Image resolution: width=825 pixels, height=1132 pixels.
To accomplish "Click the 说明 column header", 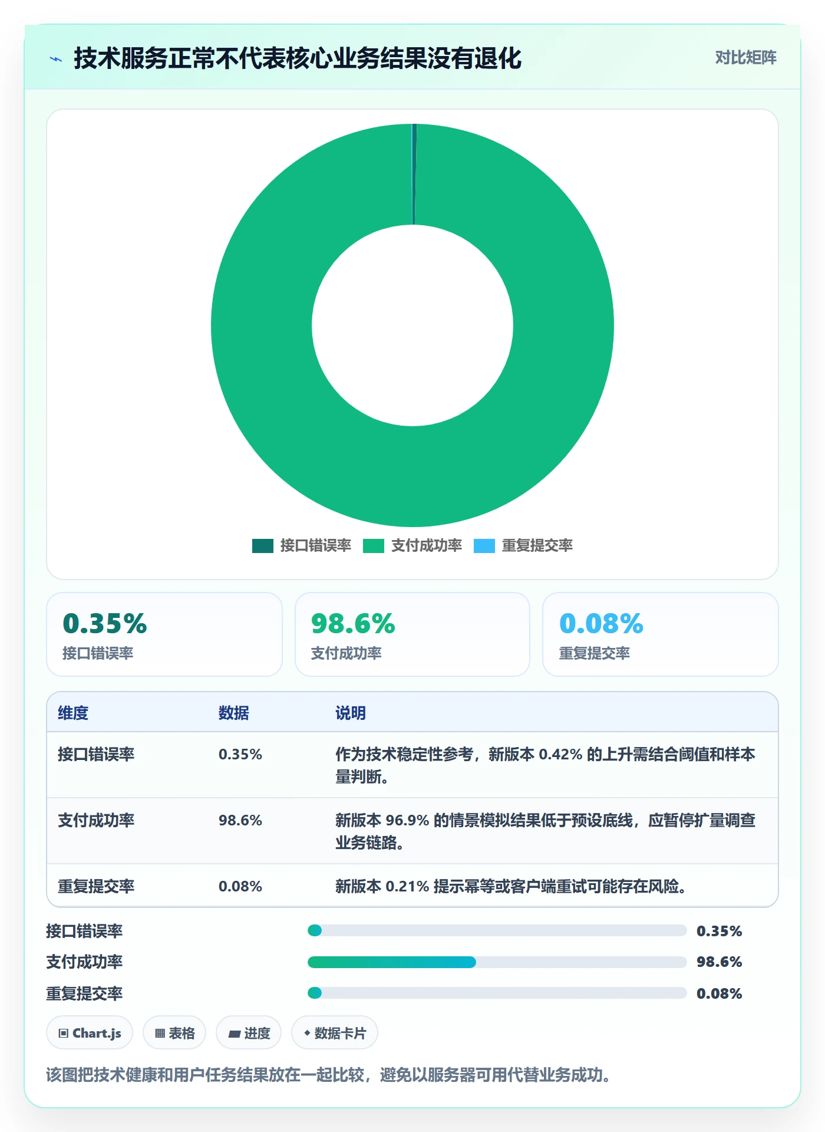I will [351, 713].
